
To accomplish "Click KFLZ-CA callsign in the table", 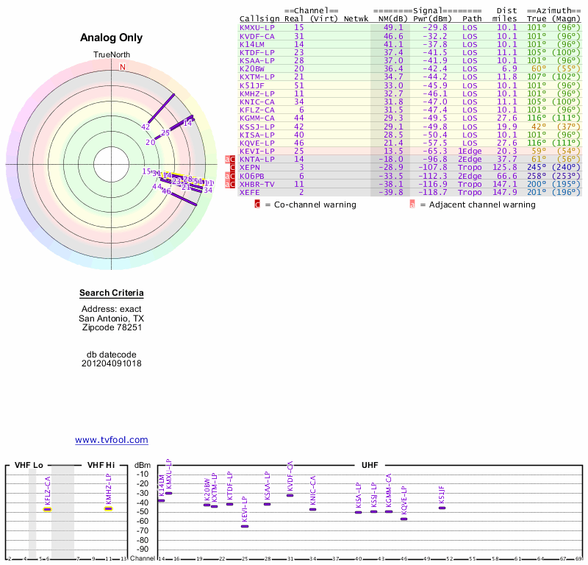I will click(x=257, y=110).
